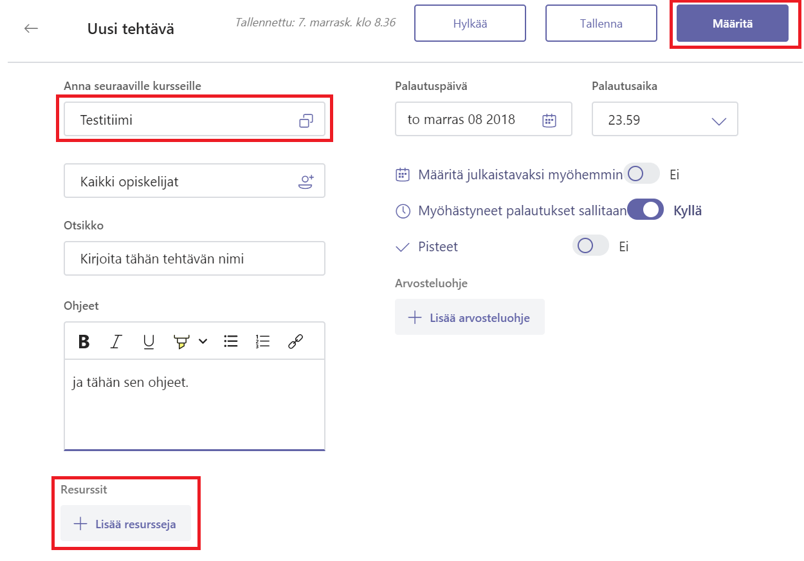Disable late submissions toggle

click(x=645, y=210)
